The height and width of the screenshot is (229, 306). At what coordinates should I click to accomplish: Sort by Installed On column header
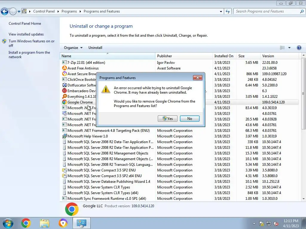pos(224,56)
